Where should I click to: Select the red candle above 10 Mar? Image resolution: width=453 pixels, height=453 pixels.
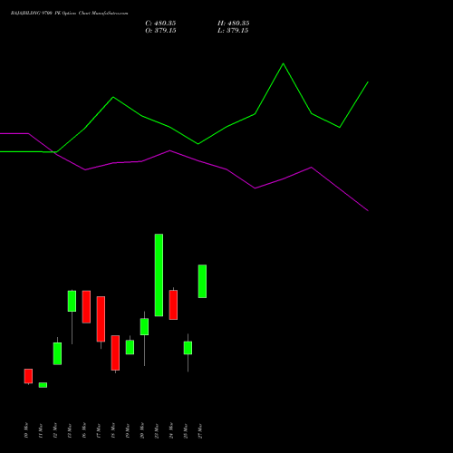pyautogui.click(x=28, y=376)
